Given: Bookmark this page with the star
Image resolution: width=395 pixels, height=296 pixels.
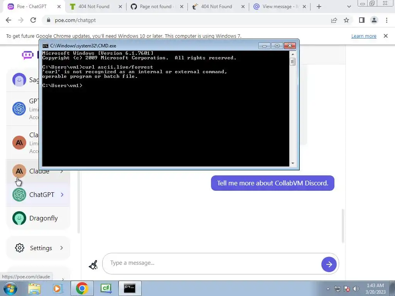Looking at the screenshot, I should coord(346,20).
